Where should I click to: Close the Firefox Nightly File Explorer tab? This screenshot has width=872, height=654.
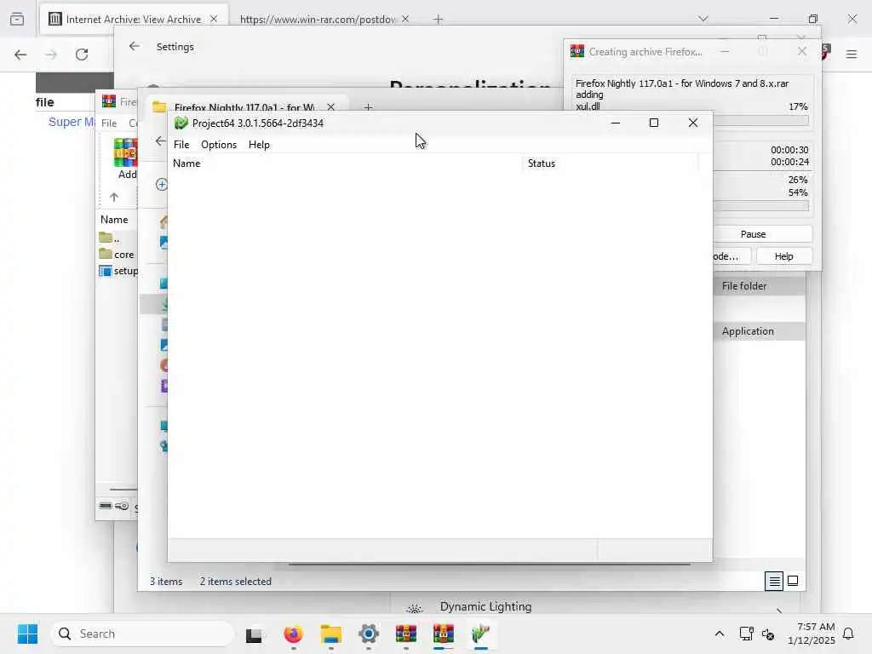coord(331,106)
